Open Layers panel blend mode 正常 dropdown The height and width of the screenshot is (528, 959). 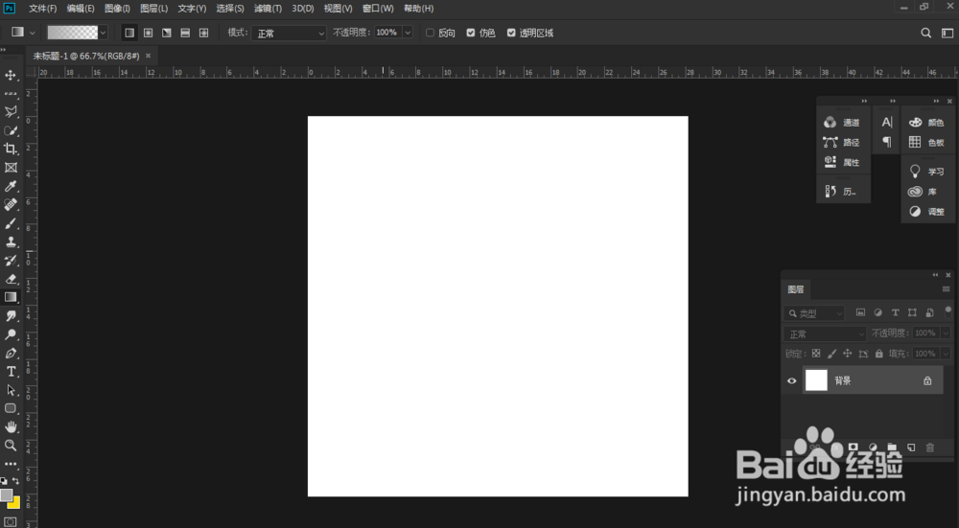[825, 333]
